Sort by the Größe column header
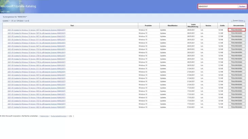The image size is (248, 139). pyautogui.click(x=222, y=26)
